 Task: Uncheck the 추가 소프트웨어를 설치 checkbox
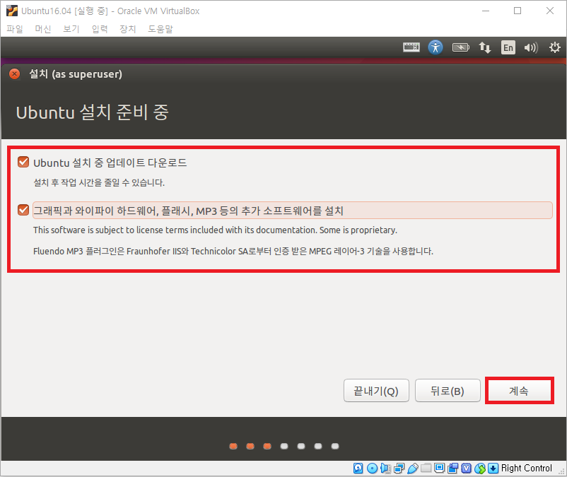23,210
